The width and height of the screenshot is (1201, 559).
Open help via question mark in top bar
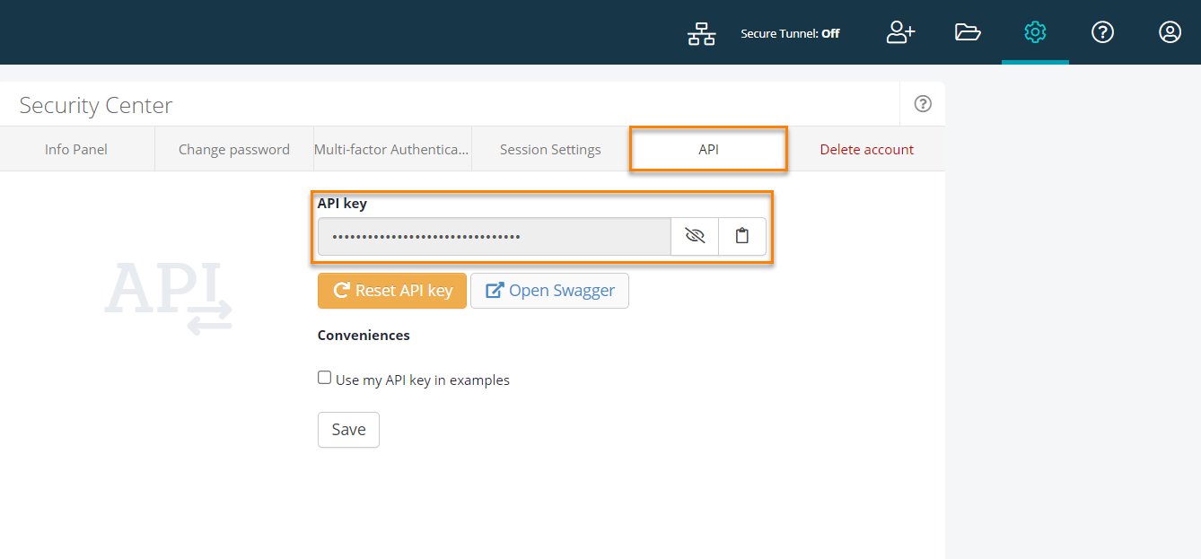point(1102,32)
